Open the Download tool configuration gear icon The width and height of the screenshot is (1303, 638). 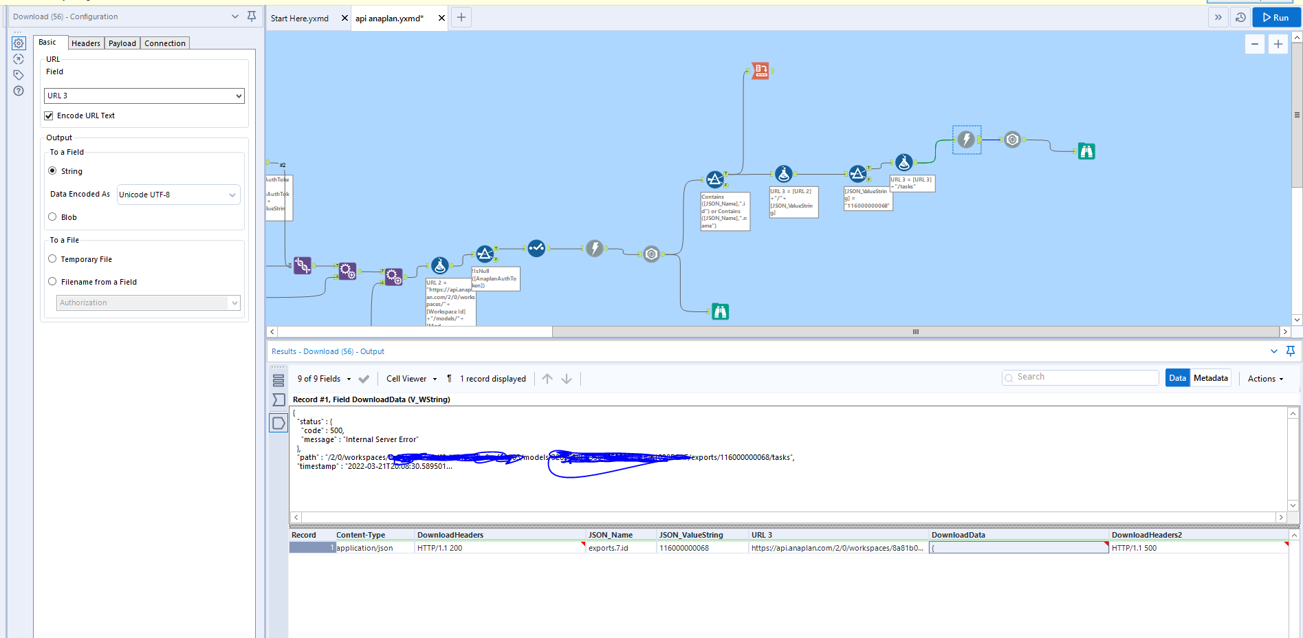[x=19, y=43]
